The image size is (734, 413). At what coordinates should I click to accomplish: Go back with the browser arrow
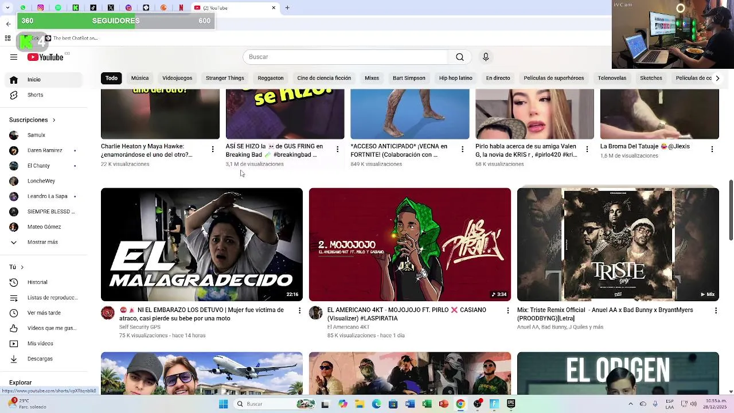[x=8, y=24]
